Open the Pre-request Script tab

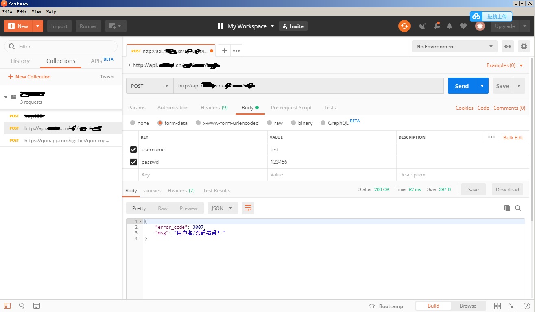[291, 108]
